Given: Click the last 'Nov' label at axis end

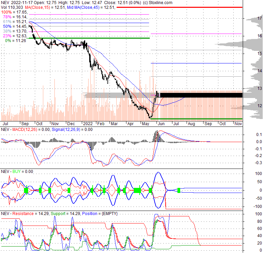Looking at the screenshot, I should point(238,124).
